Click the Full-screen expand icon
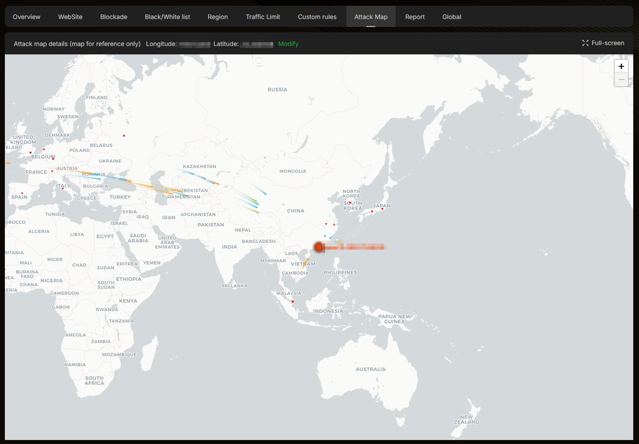This screenshot has height=444, width=639. pos(585,43)
